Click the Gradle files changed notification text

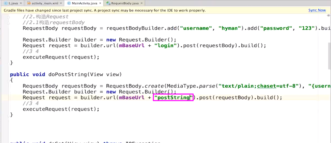105,10
